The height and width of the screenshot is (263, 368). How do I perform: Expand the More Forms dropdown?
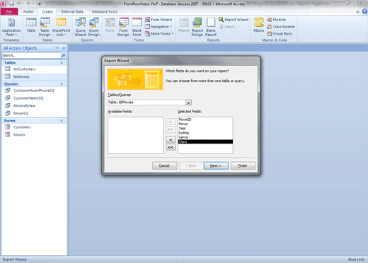[159, 34]
